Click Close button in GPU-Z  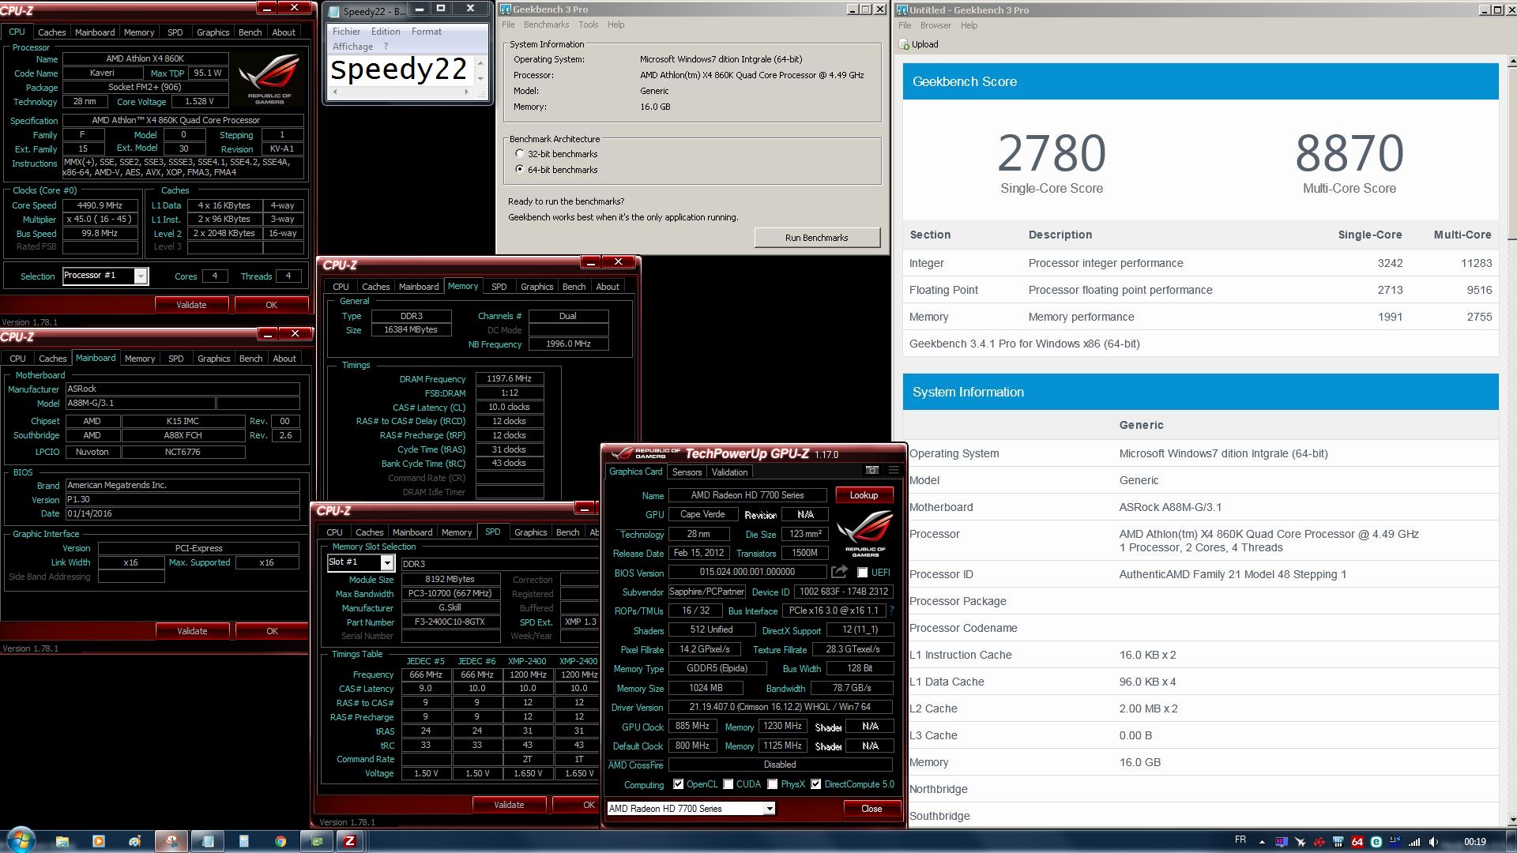tap(871, 808)
